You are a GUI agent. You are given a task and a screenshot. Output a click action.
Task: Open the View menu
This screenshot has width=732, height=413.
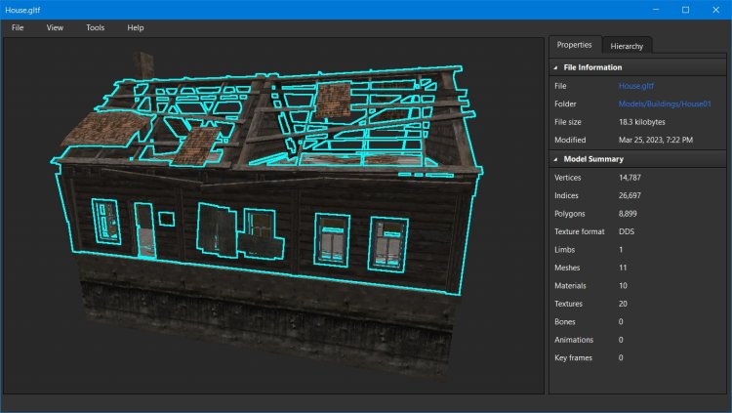point(55,27)
